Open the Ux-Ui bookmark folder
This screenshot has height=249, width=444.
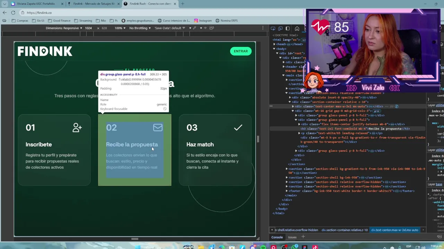pos(38,20)
